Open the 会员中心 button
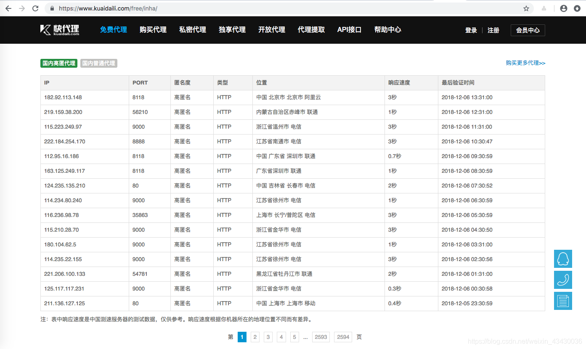This screenshot has height=349, width=586. (x=528, y=30)
